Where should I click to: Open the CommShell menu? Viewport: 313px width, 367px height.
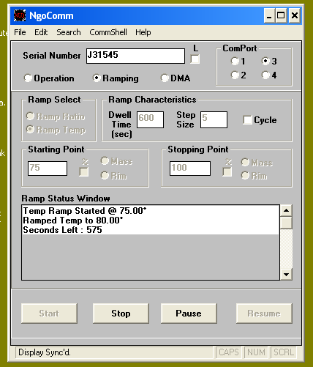[x=108, y=32]
